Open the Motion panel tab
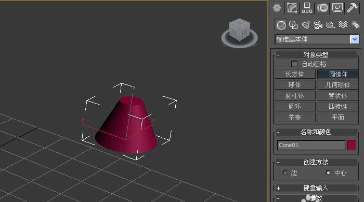 pos(322,8)
